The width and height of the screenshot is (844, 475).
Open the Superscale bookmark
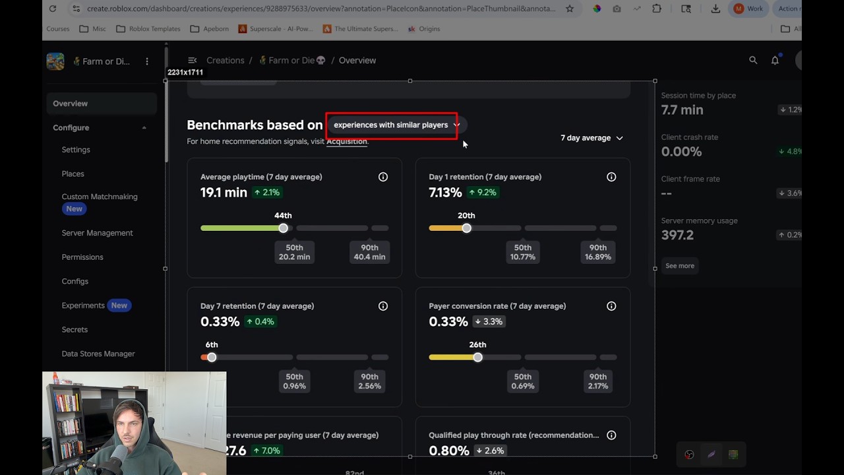(275, 29)
